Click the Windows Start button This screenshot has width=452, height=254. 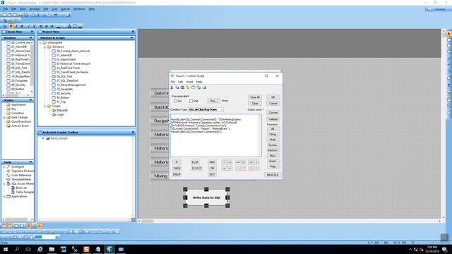[6, 249]
